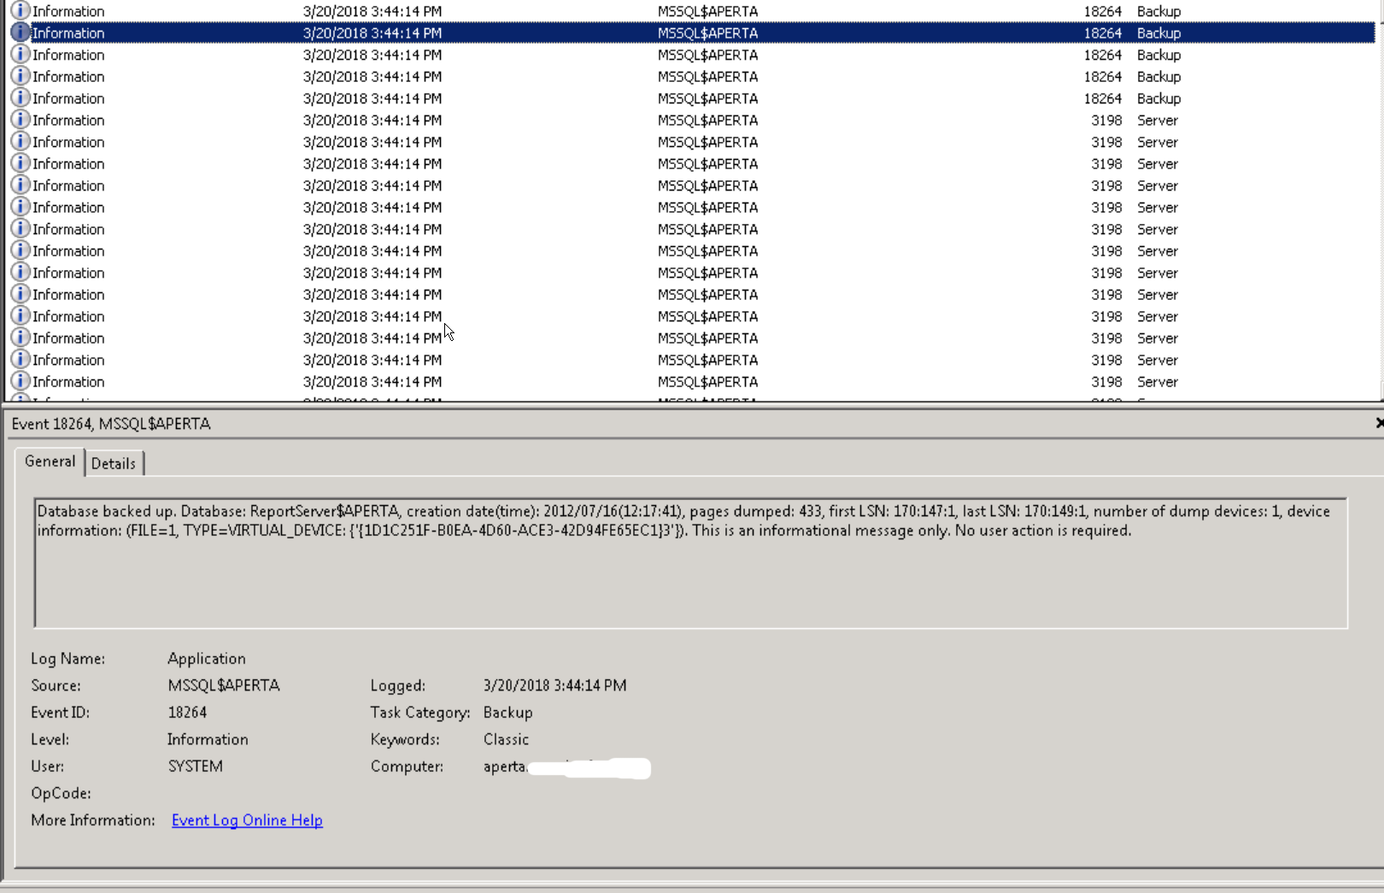Click event ID 18264 in highlighted row
1384x893 pixels.
tap(1102, 33)
